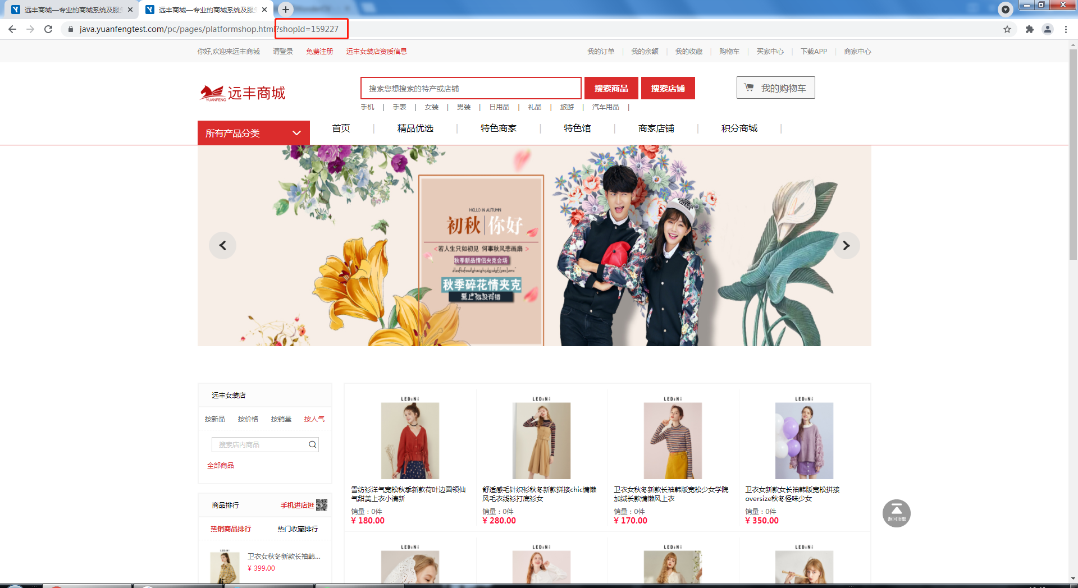Expand the 所有产品分类 dropdown
This screenshot has width=1078, height=588.
pos(254,133)
